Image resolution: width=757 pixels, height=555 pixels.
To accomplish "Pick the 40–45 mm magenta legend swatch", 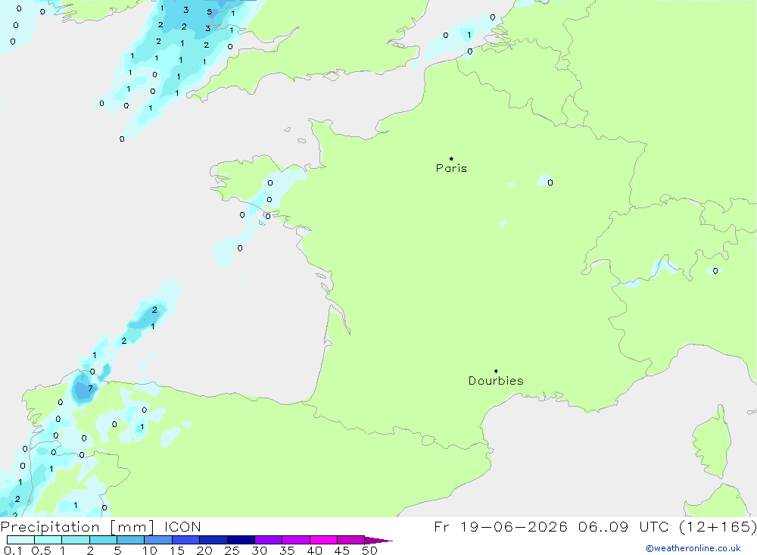I will [323, 540].
